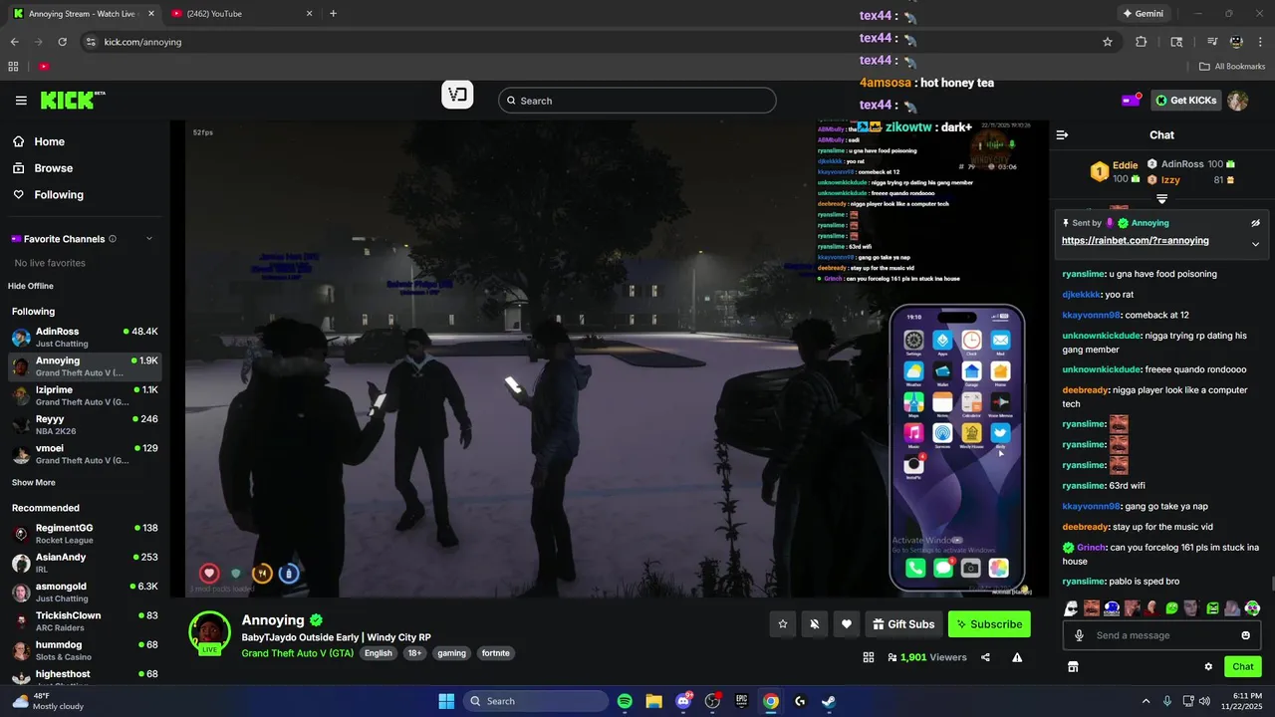Open Chrome media controls icon
Image resolution: width=1275 pixels, height=717 pixels.
tap(1212, 42)
